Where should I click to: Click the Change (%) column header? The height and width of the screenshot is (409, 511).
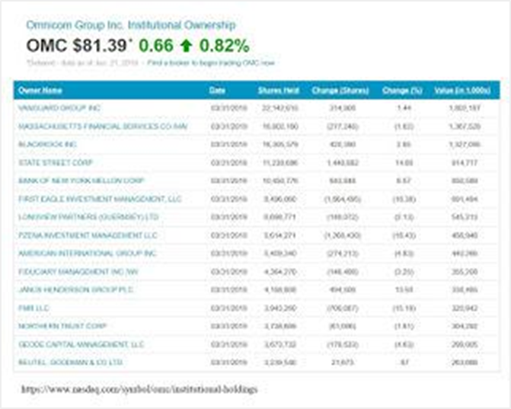tap(402, 91)
